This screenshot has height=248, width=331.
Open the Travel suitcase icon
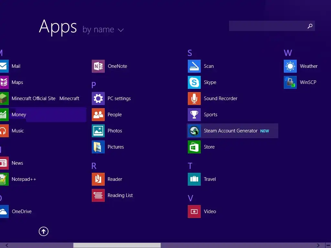pyautogui.click(x=194, y=179)
